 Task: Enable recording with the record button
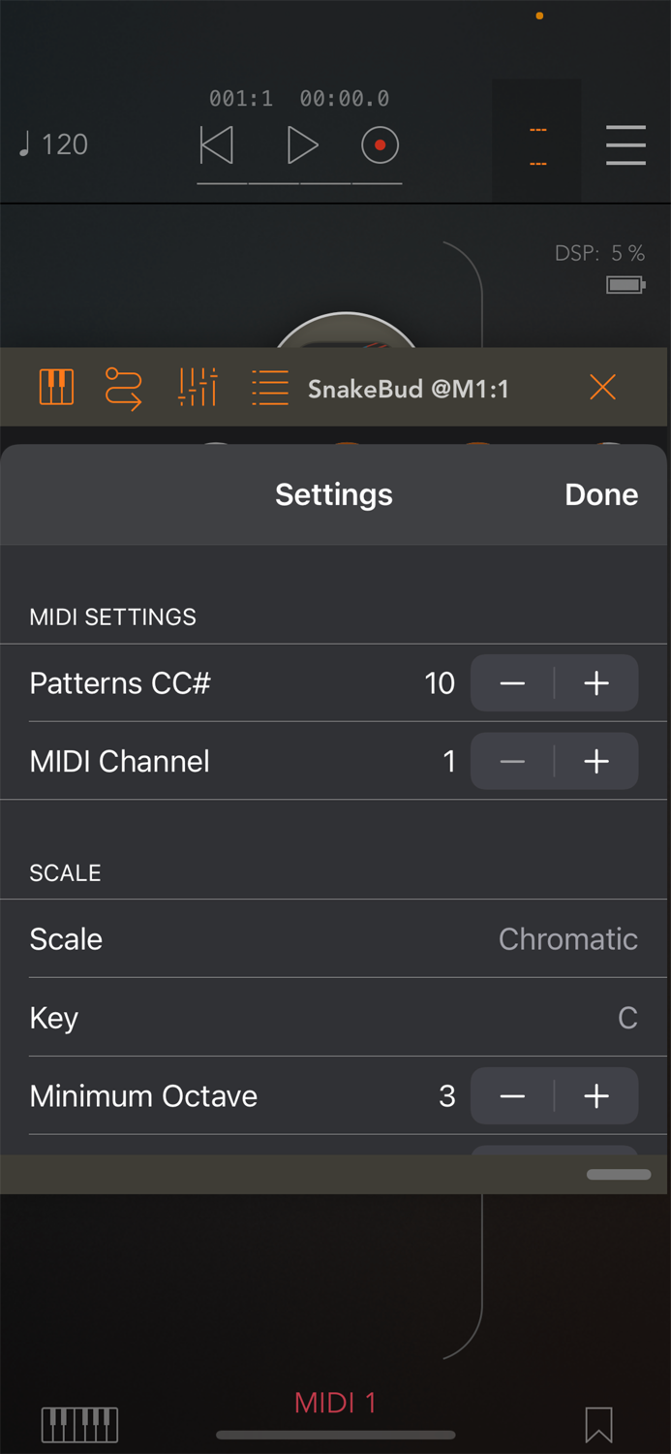click(379, 143)
